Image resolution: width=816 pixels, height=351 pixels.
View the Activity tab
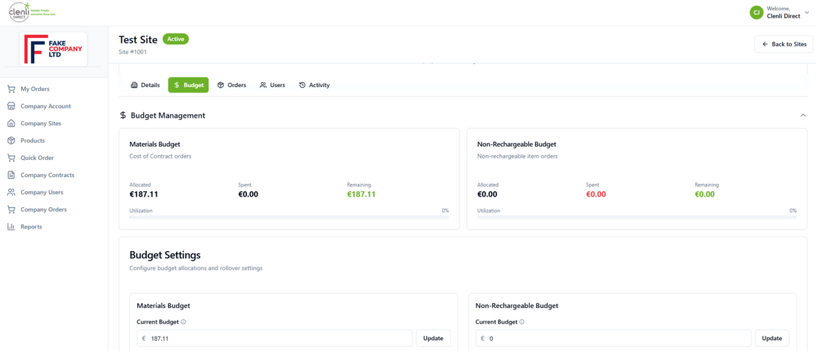click(314, 85)
